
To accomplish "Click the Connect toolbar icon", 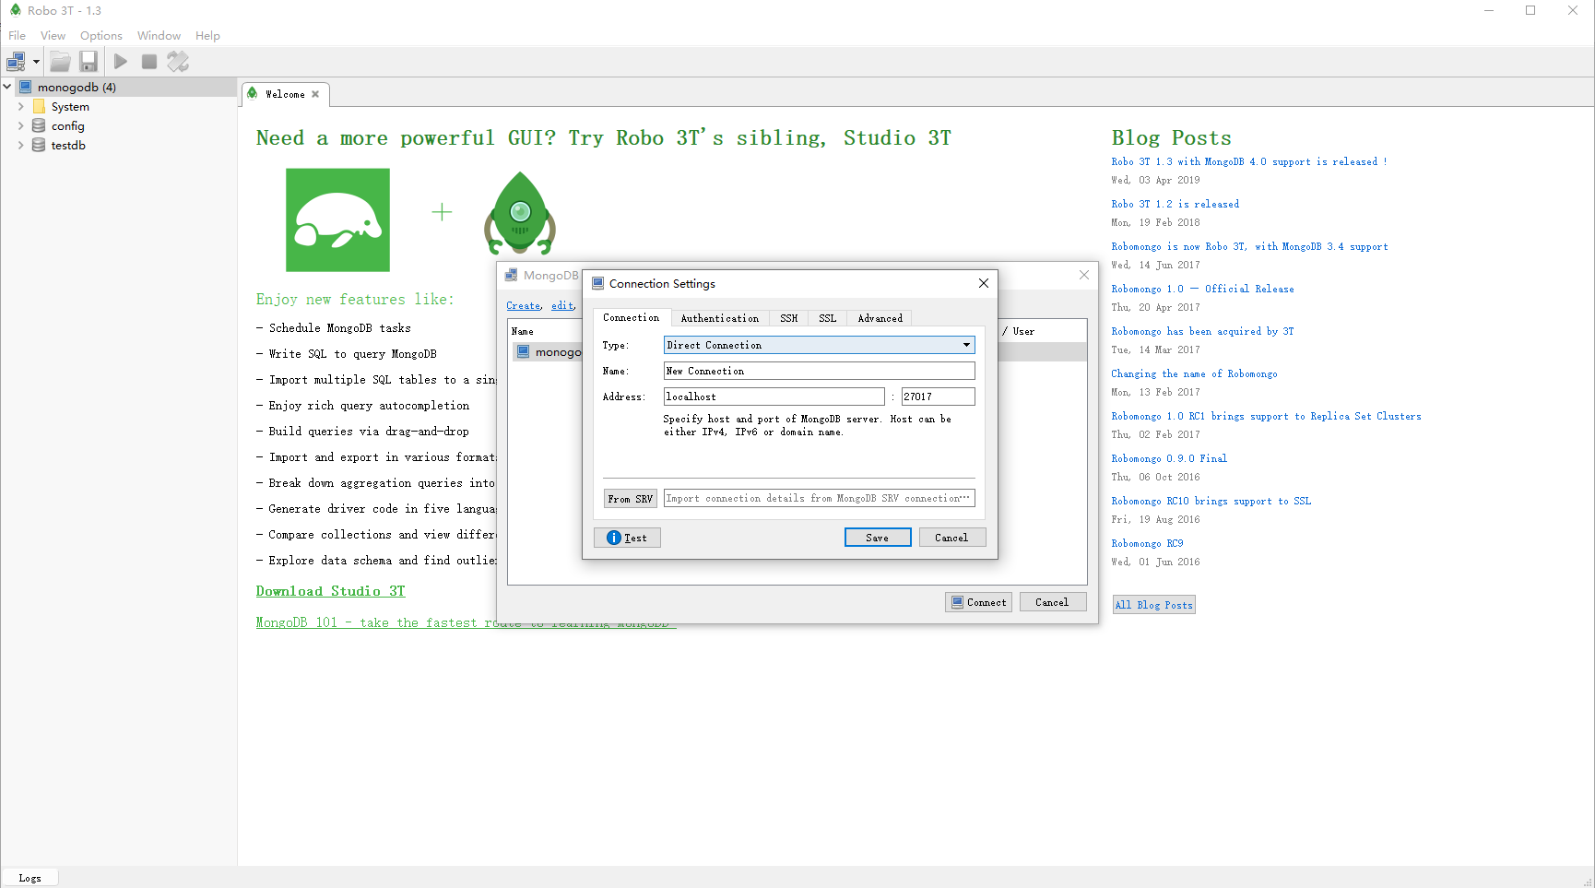I will pyautogui.click(x=16, y=62).
